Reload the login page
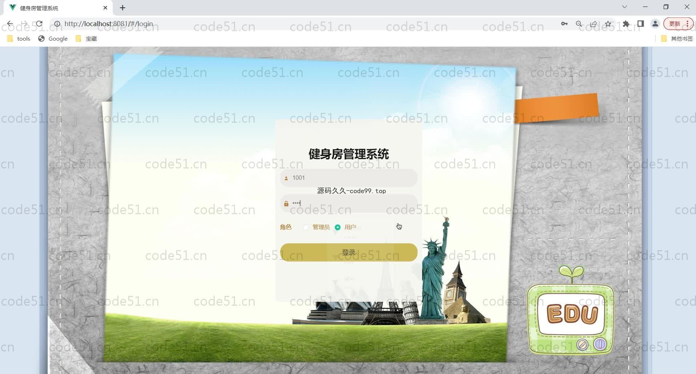The height and width of the screenshot is (374, 696). coord(39,24)
